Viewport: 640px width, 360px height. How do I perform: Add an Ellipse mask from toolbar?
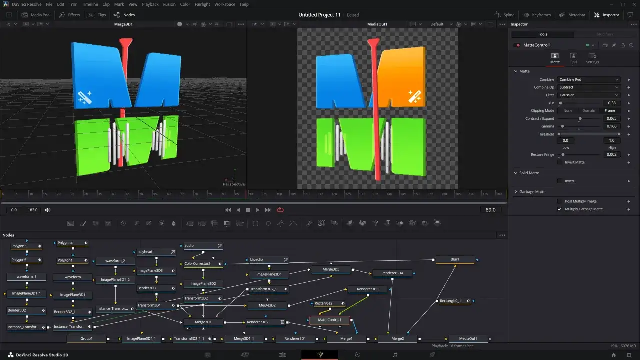pyautogui.click(x=268, y=223)
